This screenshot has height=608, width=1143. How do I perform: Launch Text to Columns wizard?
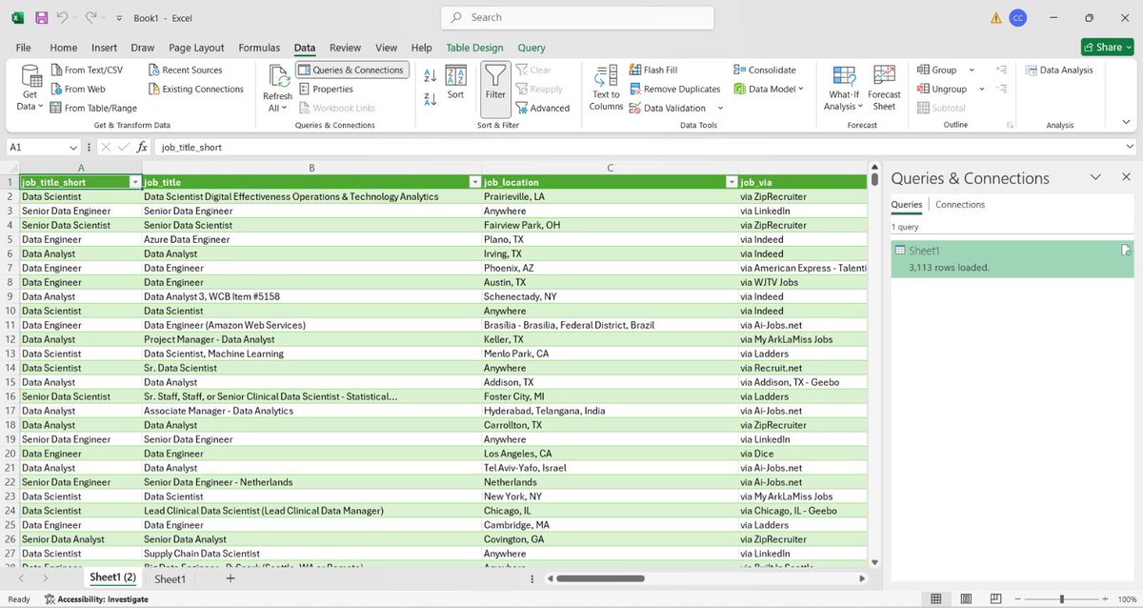pyautogui.click(x=606, y=88)
